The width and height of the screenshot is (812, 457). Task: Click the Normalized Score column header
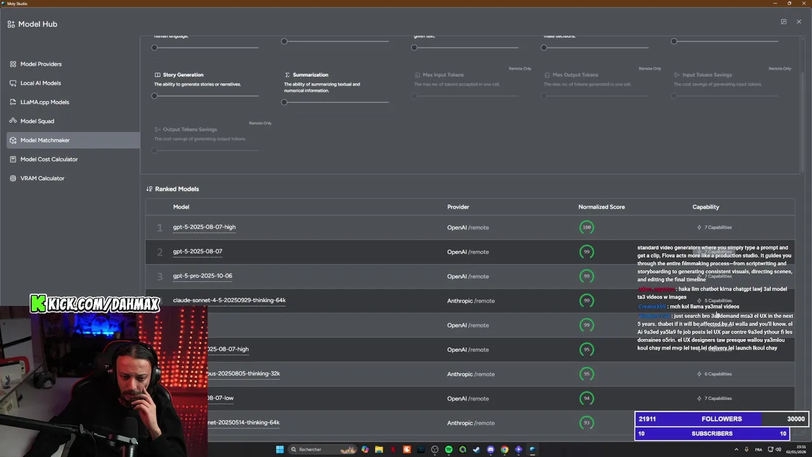pos(601,207)
